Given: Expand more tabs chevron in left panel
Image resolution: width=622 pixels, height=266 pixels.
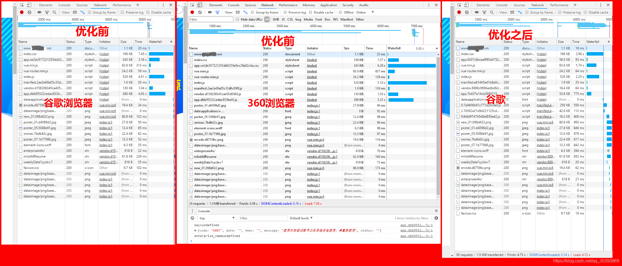Looking at the screenshot, I should click(x=138, y=5).
